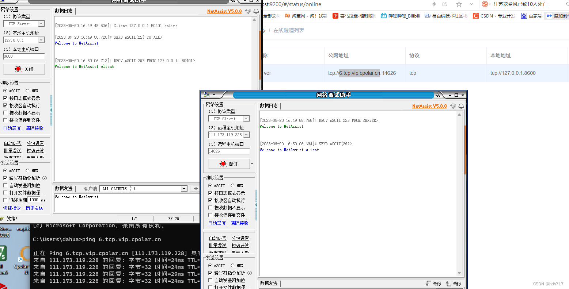The image size is (569, 289).
Task: Open the CSDN bookmark in browser
Action: point(494,16)
